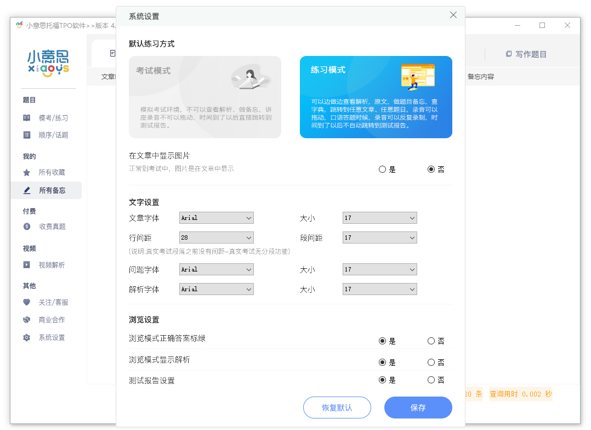Click the 备忘内容 column header
Image resolution: width=591 pixels, height=430 pixels.
(481, 77)
